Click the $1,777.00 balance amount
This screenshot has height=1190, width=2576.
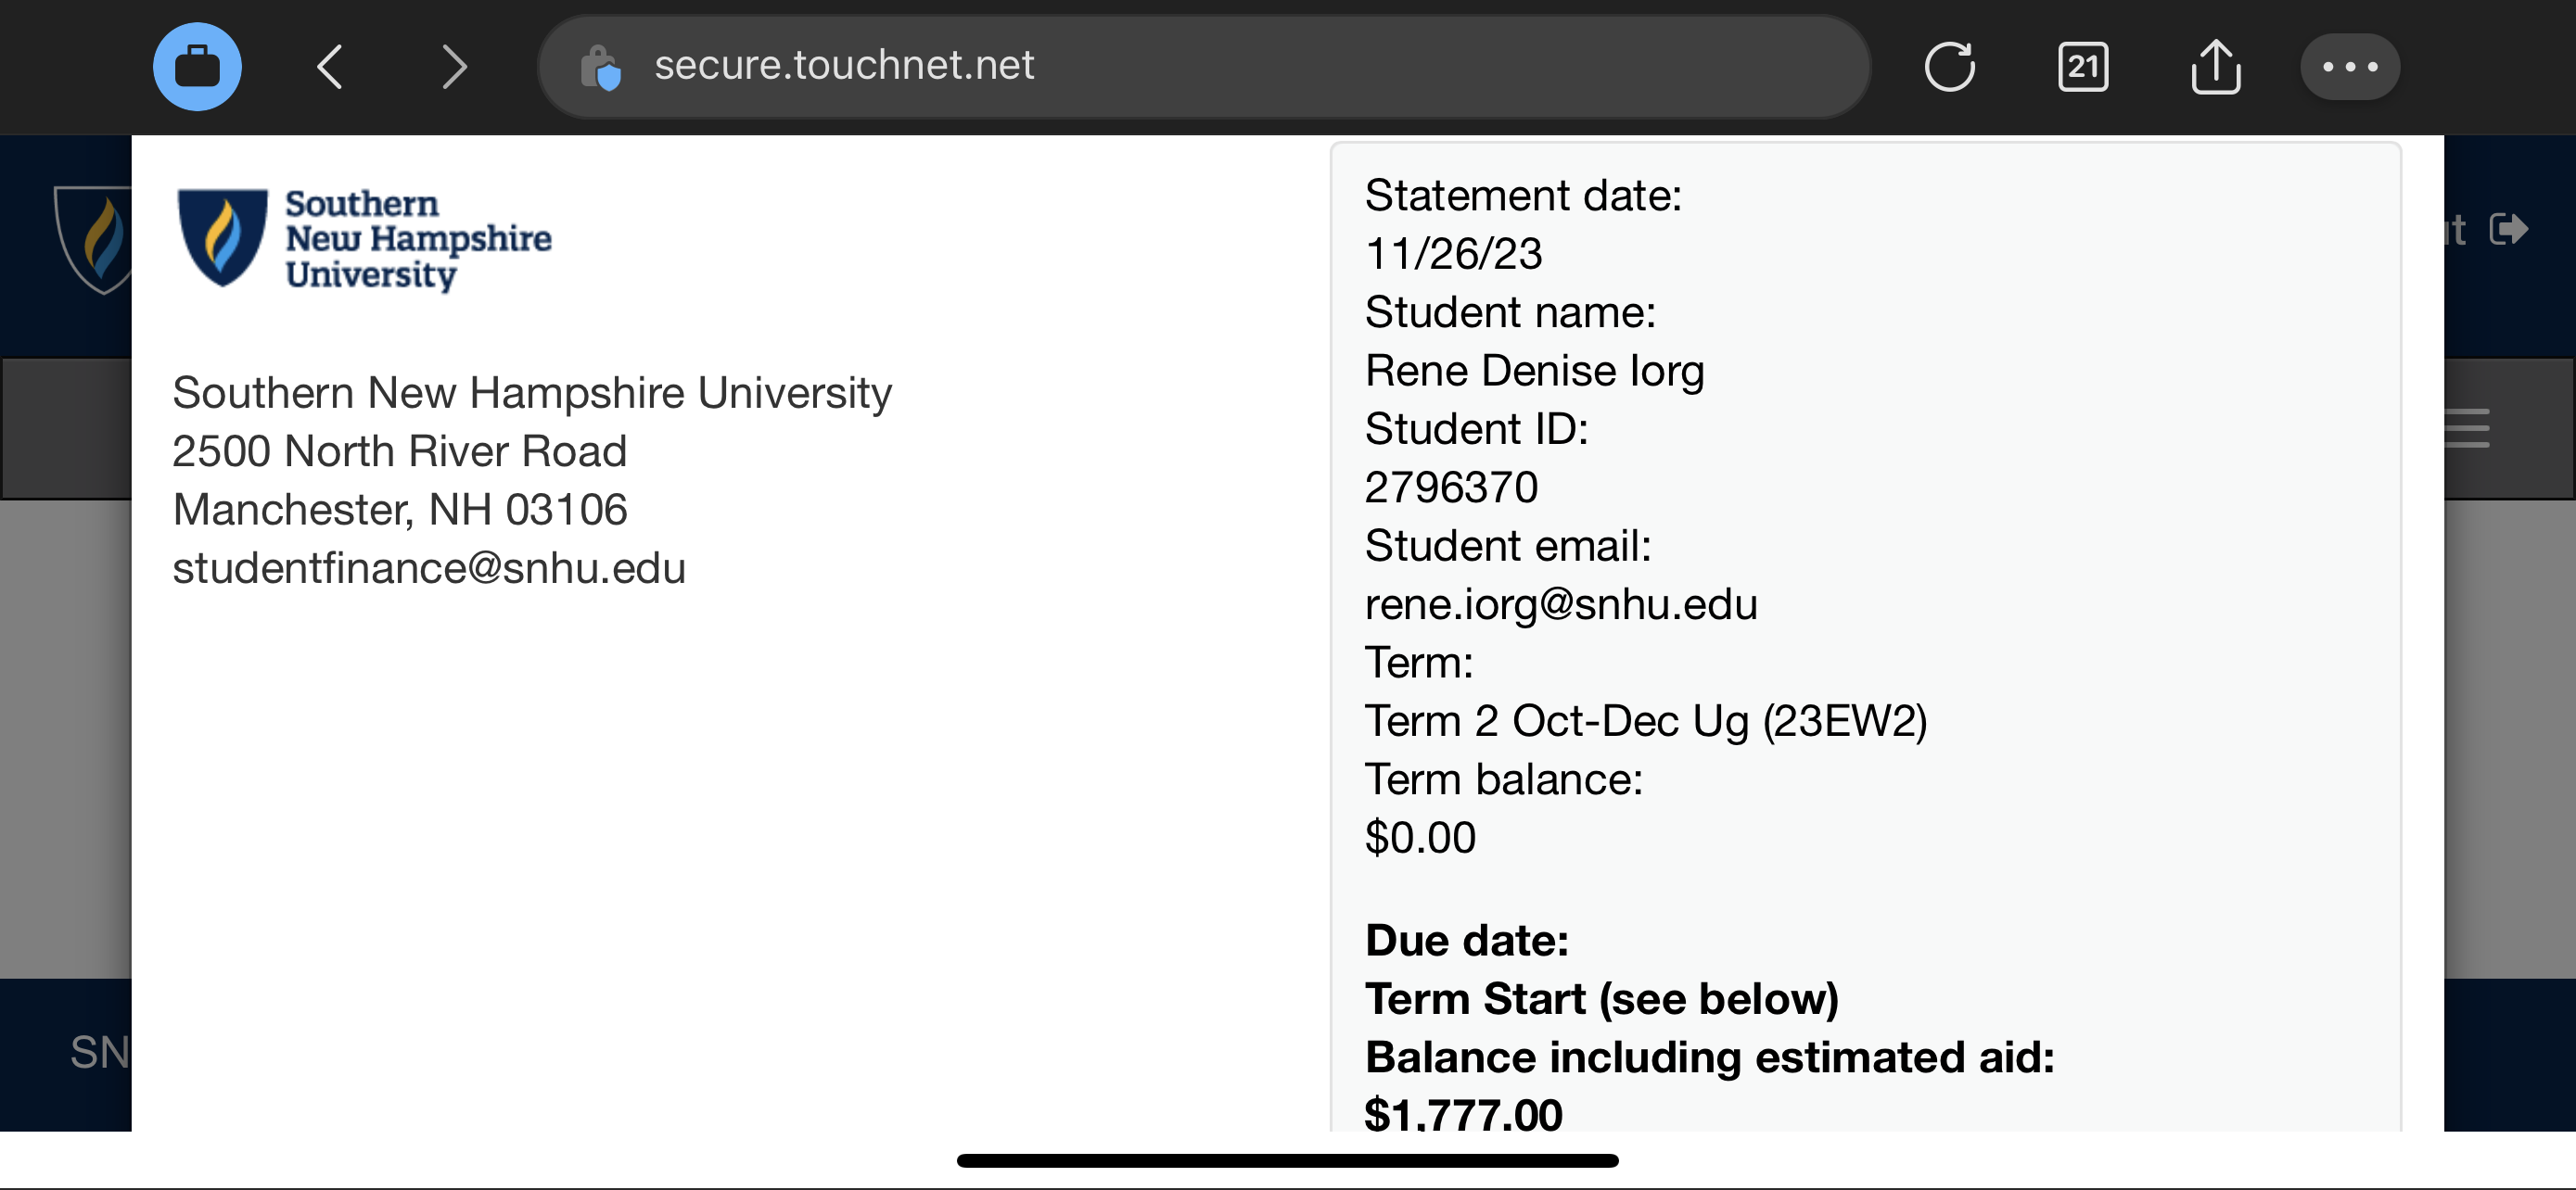[x=1463, y=1113]
